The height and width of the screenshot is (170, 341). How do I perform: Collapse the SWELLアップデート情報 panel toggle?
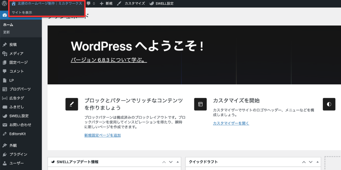tap(177, 162)
